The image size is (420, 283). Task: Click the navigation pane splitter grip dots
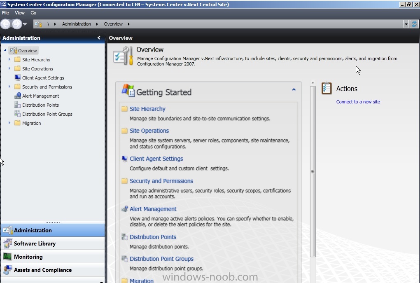pyautogui.click(x=53, y=222)
